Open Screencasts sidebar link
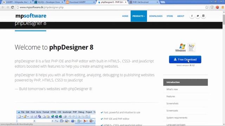The height and width of the screenshot is (126, 225). click(x=172, y=111)
